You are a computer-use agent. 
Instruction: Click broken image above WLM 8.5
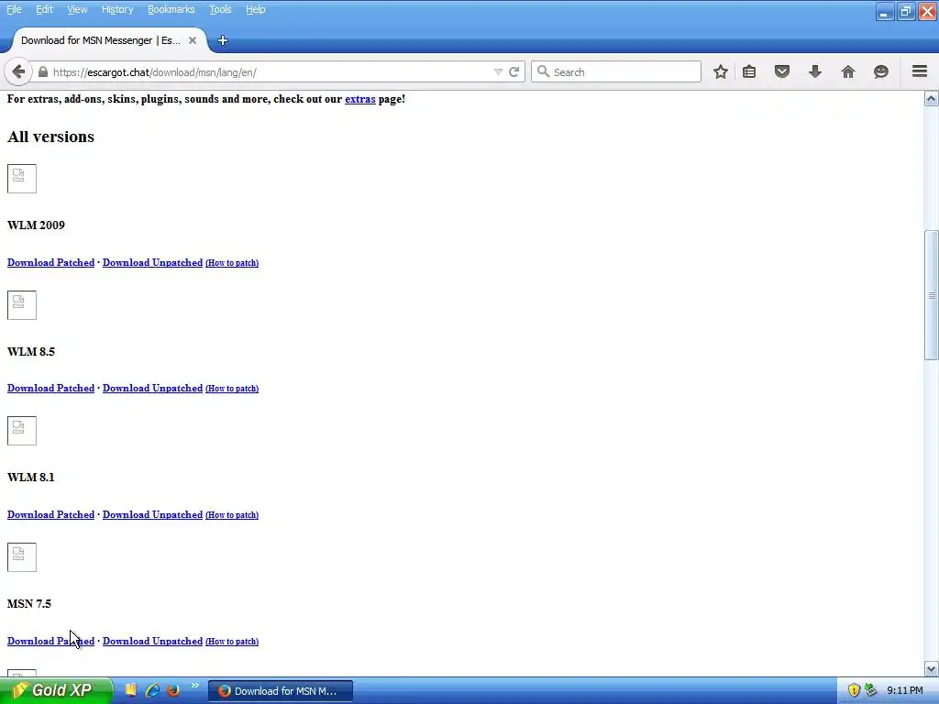click(22, 304)
